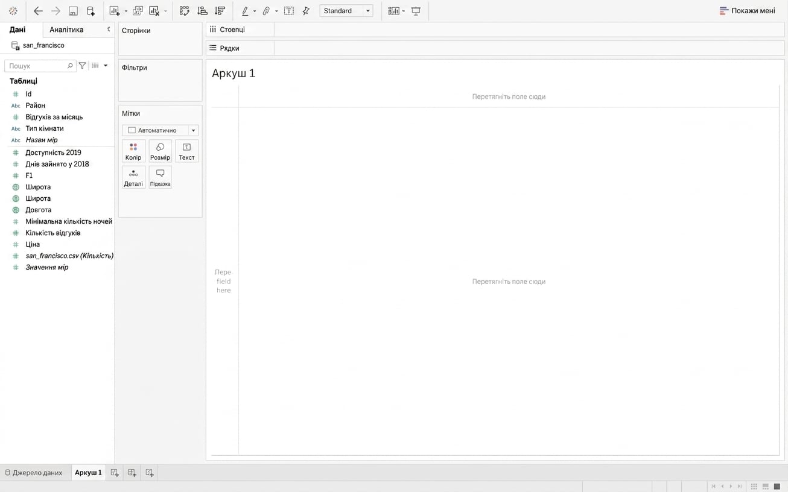Click the Розмір marks button
Screen dimensions: 788x492
click(x=160, y=151)
